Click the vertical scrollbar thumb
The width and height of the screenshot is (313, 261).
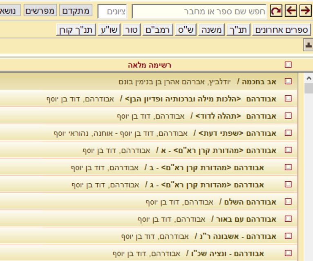tap(309, 88)
